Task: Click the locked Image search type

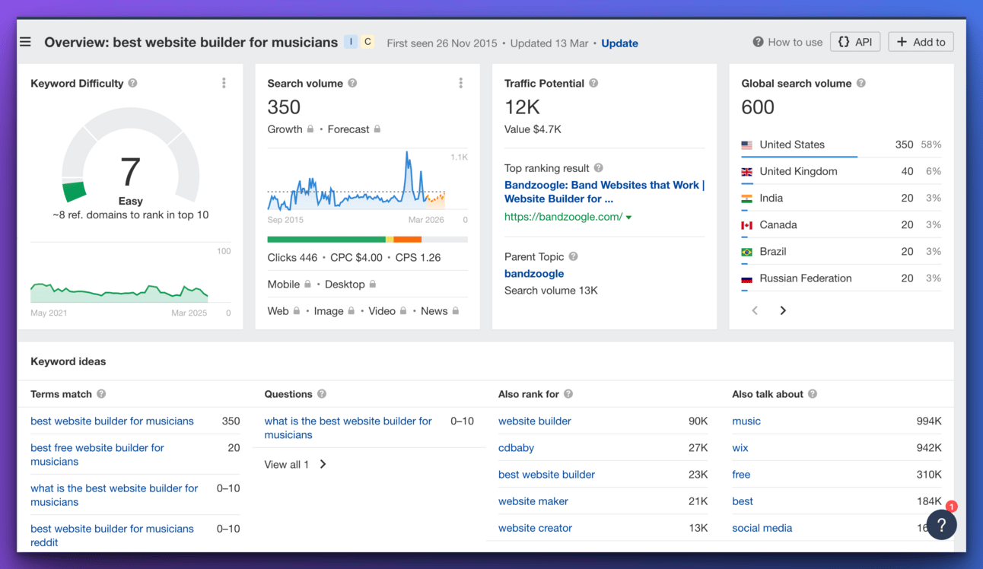Action: (334, 311)
